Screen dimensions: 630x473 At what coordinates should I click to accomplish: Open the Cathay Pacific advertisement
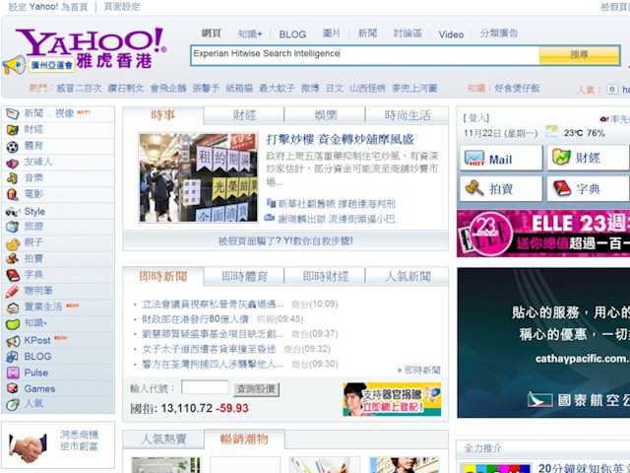coord(543,343)
